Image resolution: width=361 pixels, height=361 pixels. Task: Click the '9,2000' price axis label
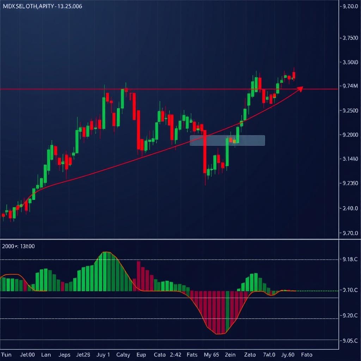tap(350, 135)
